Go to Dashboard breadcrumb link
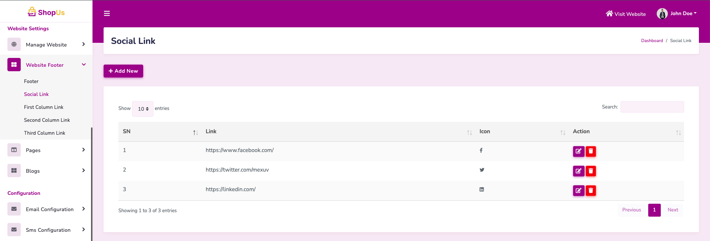Image resolution: width=710 pixels, height=241 pixels. [652, 41]
